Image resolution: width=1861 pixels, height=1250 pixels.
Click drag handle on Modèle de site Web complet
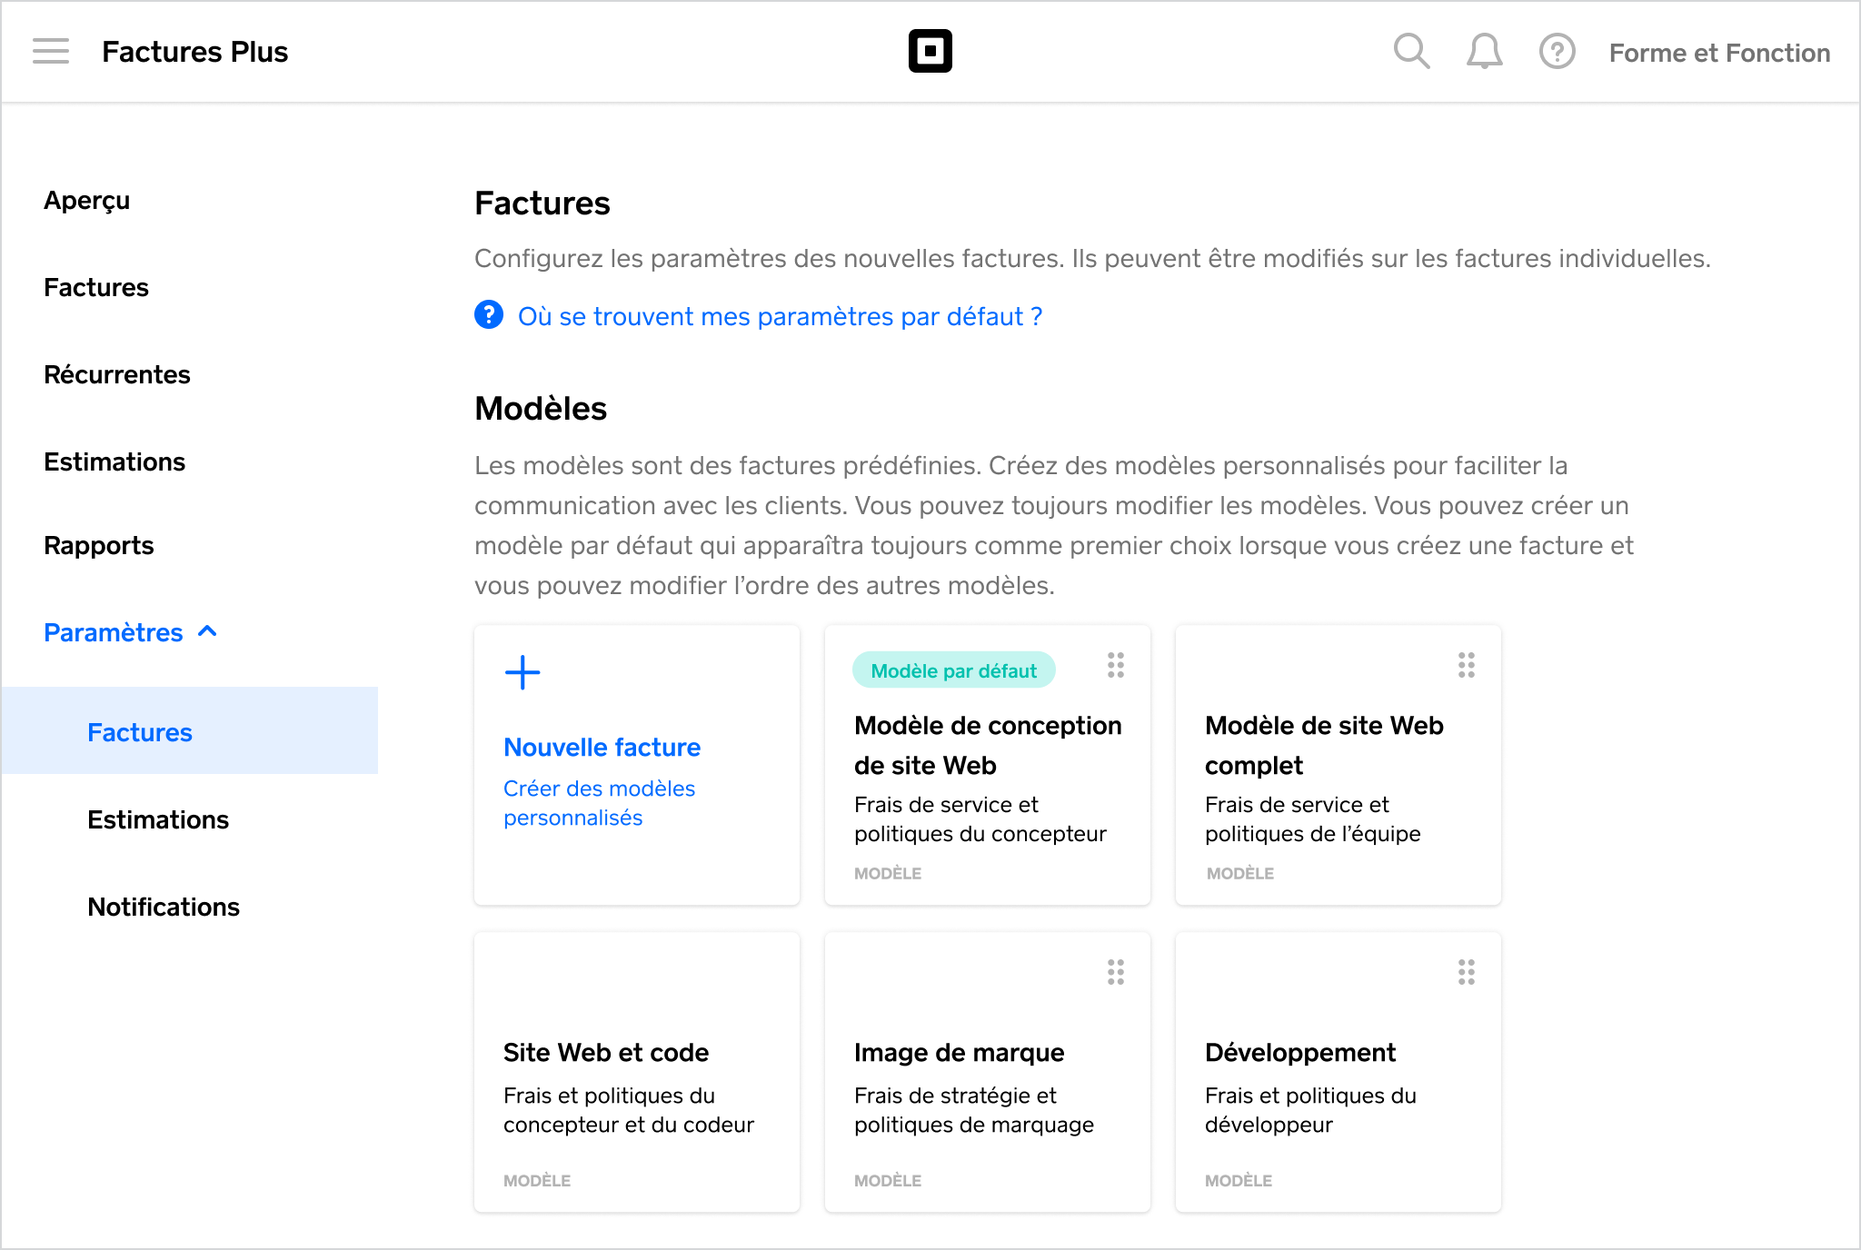pos(1467,665)
